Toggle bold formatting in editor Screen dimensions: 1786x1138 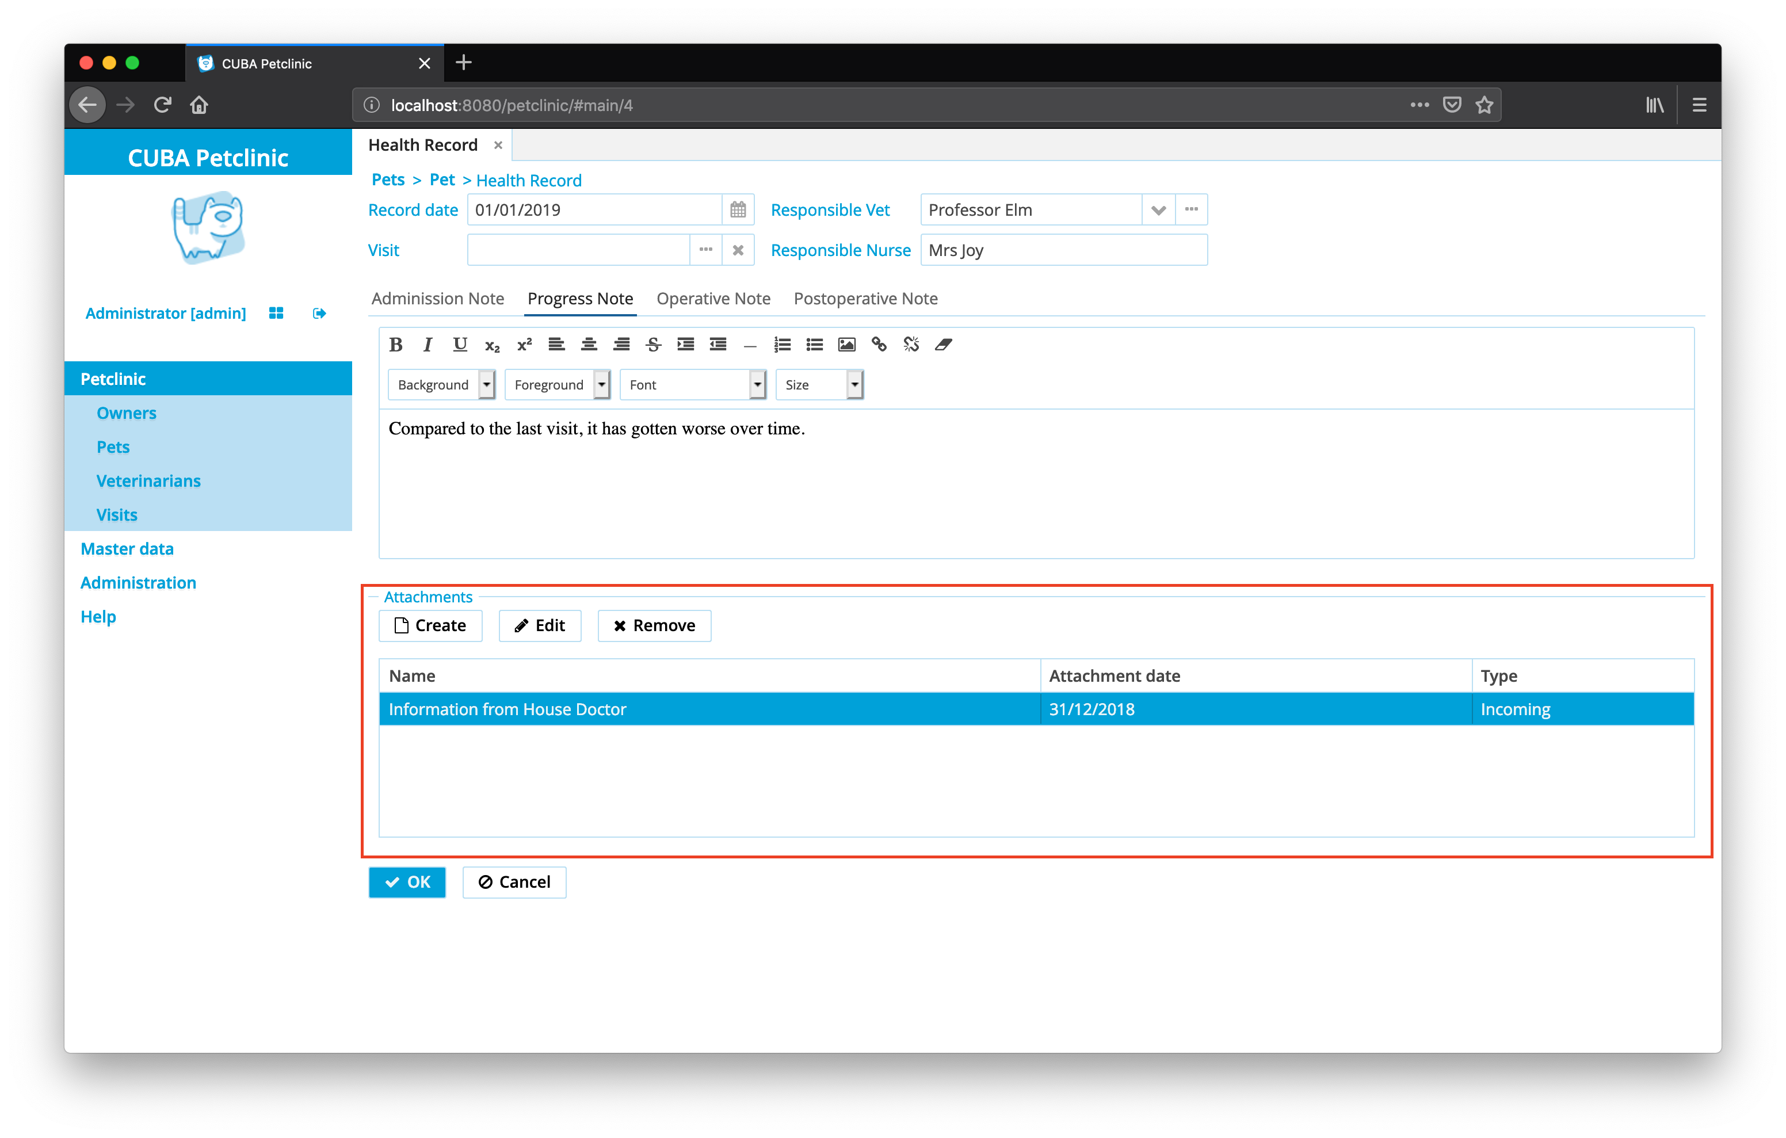[396, 344]
